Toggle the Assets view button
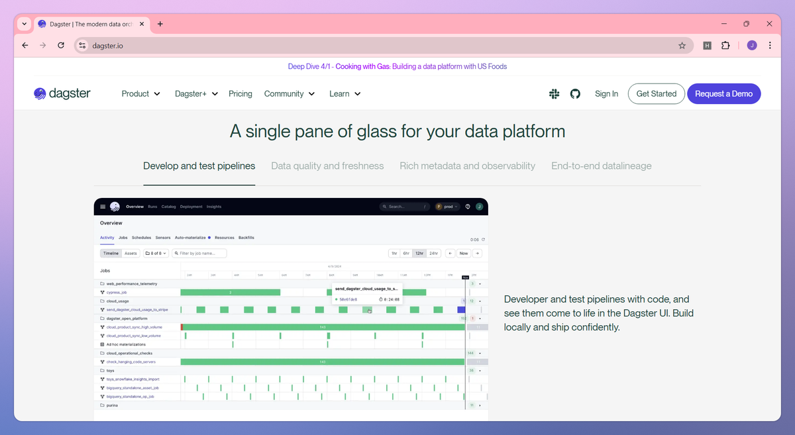Viewport: 795px width, 435px height. (131, 253)
